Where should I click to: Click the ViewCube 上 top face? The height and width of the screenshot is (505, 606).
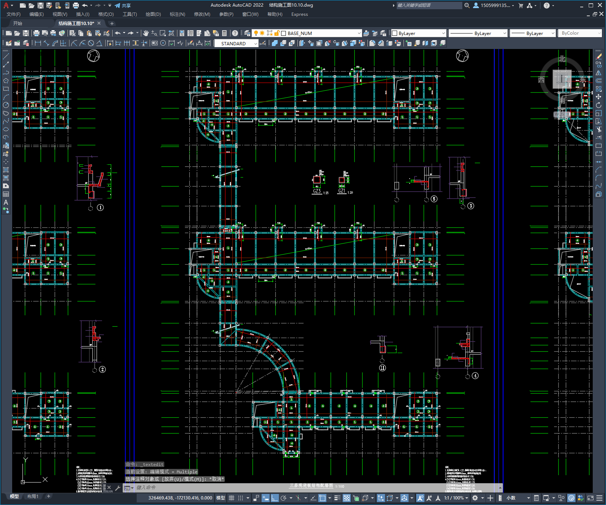coord(562,79)
